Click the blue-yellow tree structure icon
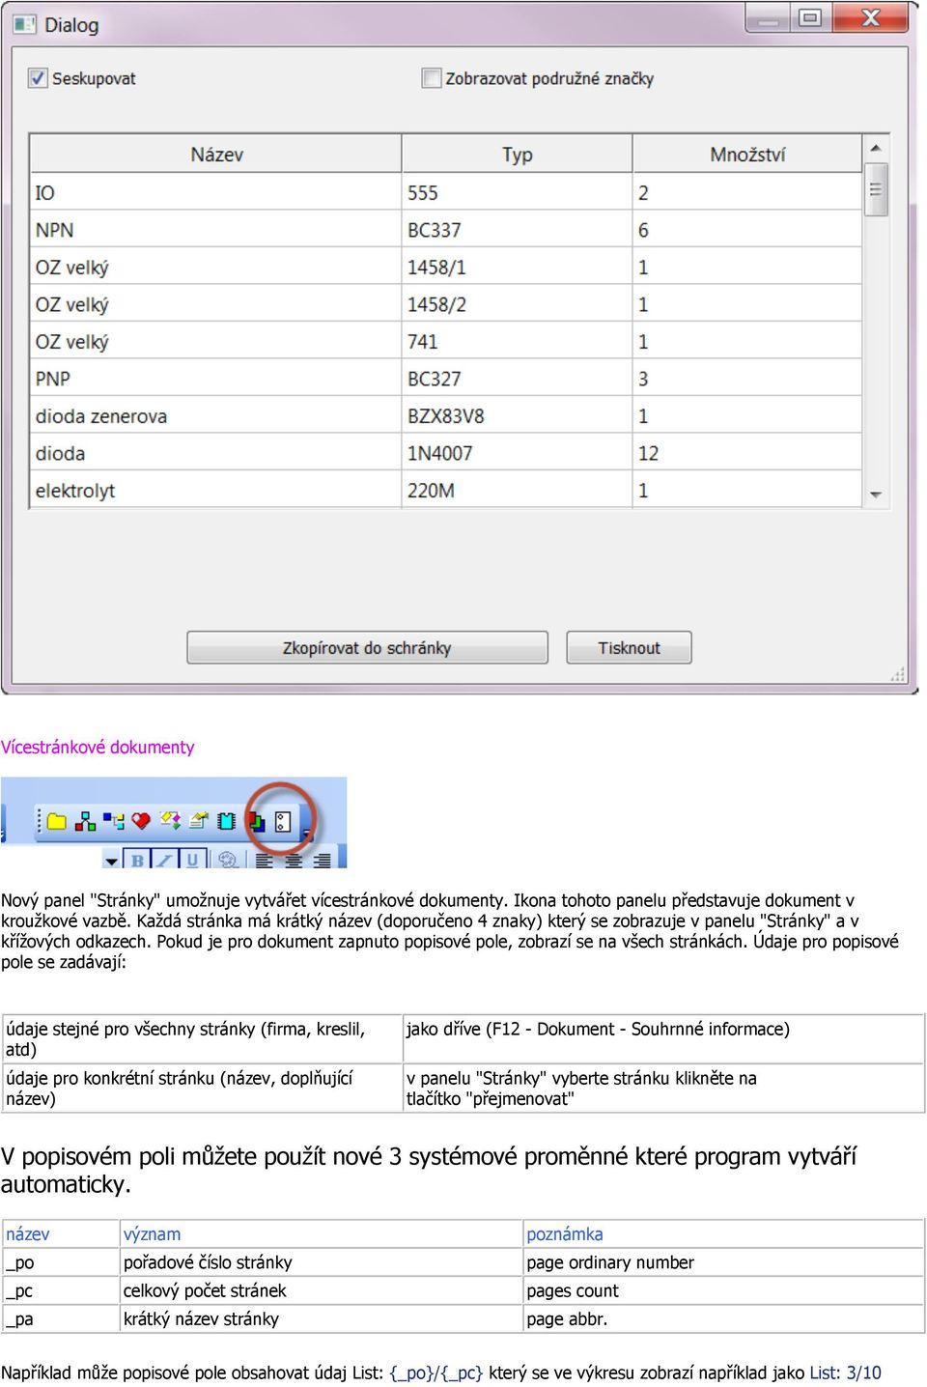 (114, 821)
